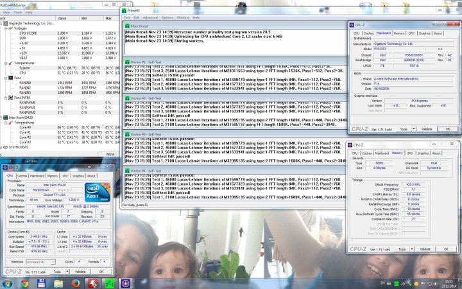Click Fans PWM icon in HWMonitor tree
This screenshot has height=289, width=462.
click(11, 98)
